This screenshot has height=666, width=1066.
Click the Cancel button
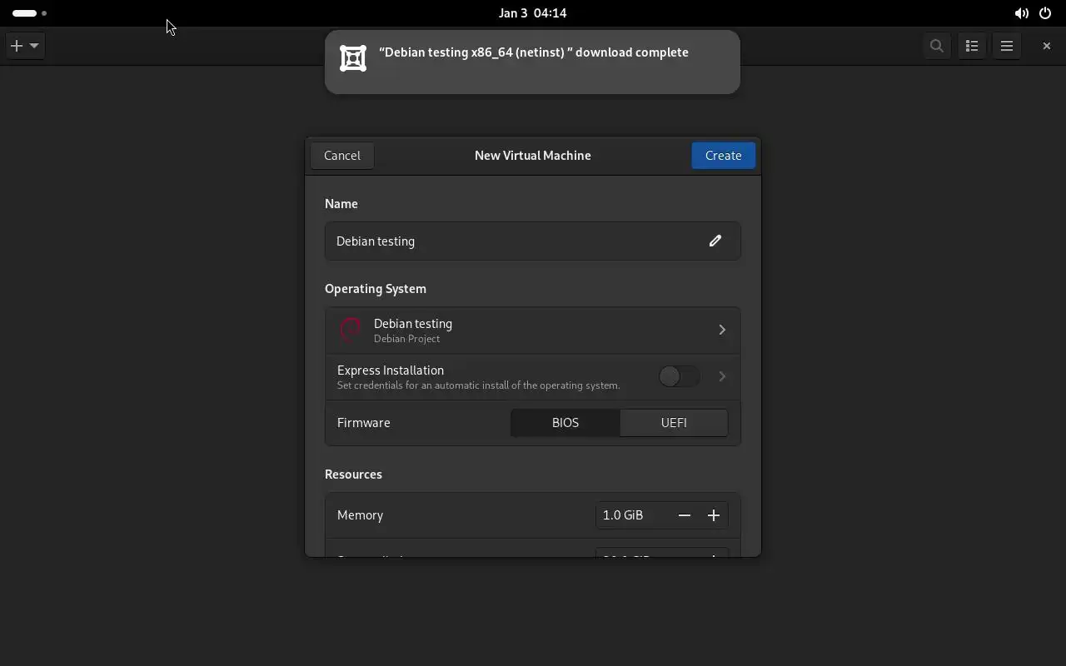(x=342, y=156)
